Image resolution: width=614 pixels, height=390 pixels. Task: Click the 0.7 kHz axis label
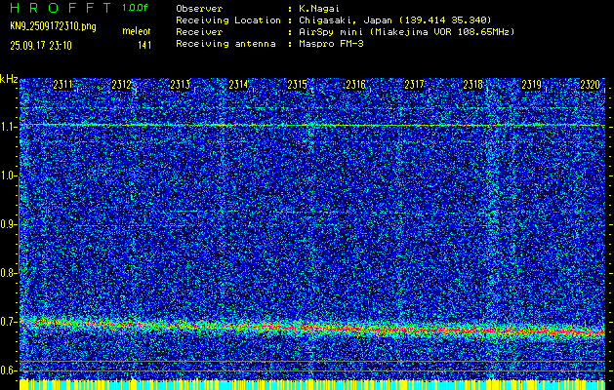(x=8, y=322)
